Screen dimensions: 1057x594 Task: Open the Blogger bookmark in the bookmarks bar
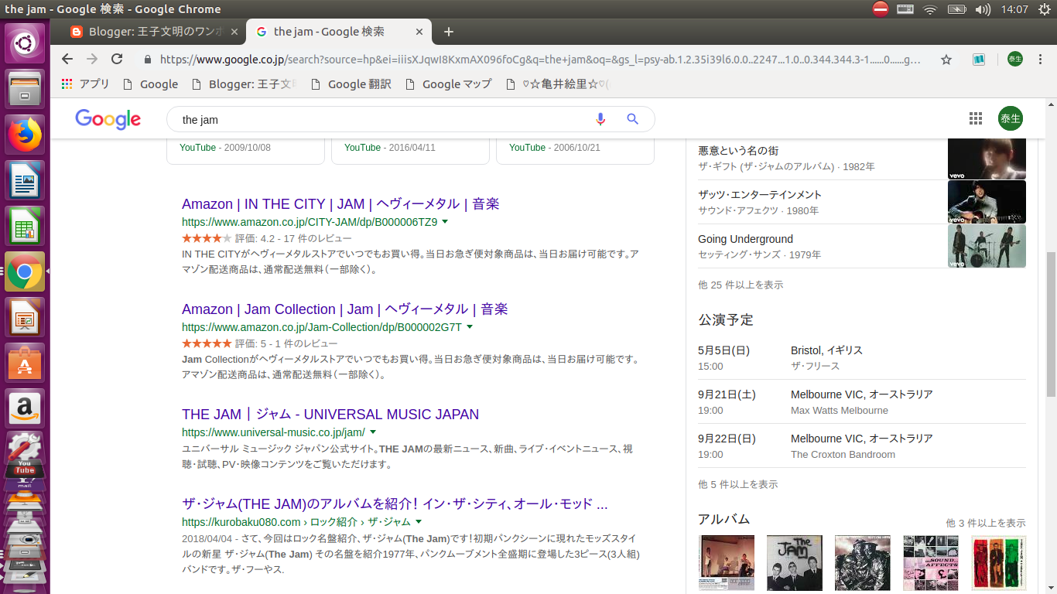pos(244,84)
